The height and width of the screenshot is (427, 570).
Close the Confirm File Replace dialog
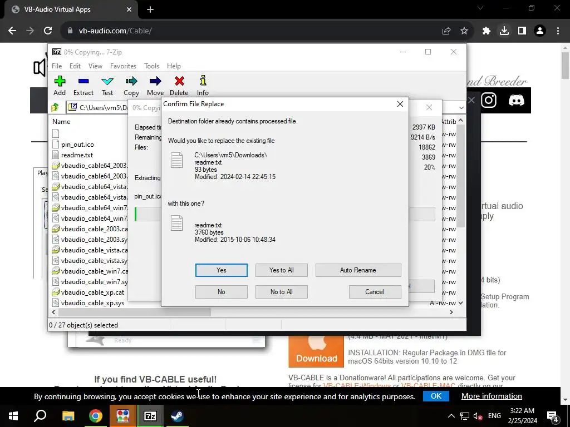(400, 104)
